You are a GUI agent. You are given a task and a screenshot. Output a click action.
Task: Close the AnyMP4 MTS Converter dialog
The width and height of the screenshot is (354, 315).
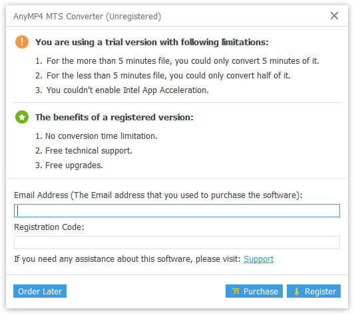point(334,16)
